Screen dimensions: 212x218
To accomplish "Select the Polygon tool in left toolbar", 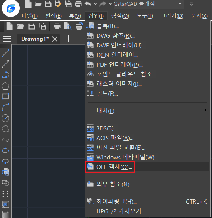I will 5,86.
